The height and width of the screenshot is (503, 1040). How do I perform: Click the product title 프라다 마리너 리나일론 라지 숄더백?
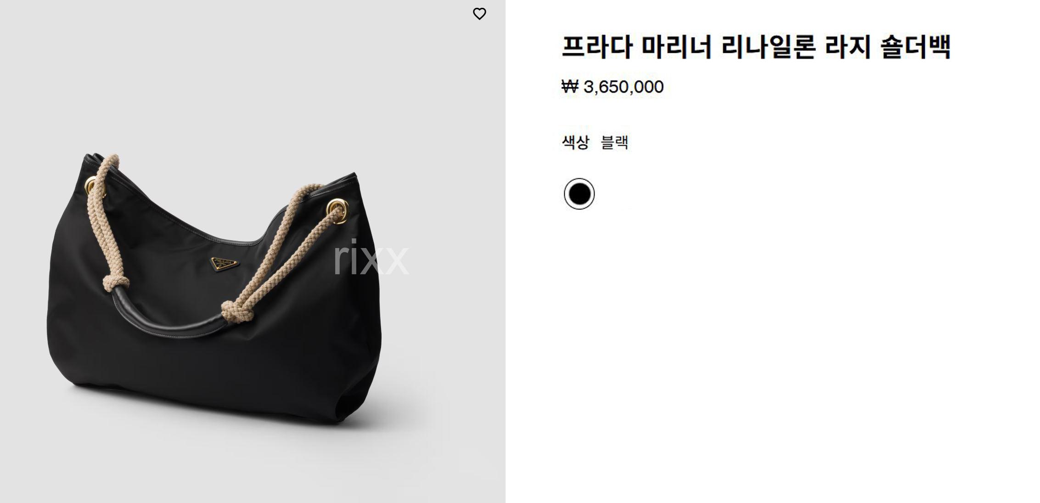pos(756,46)
